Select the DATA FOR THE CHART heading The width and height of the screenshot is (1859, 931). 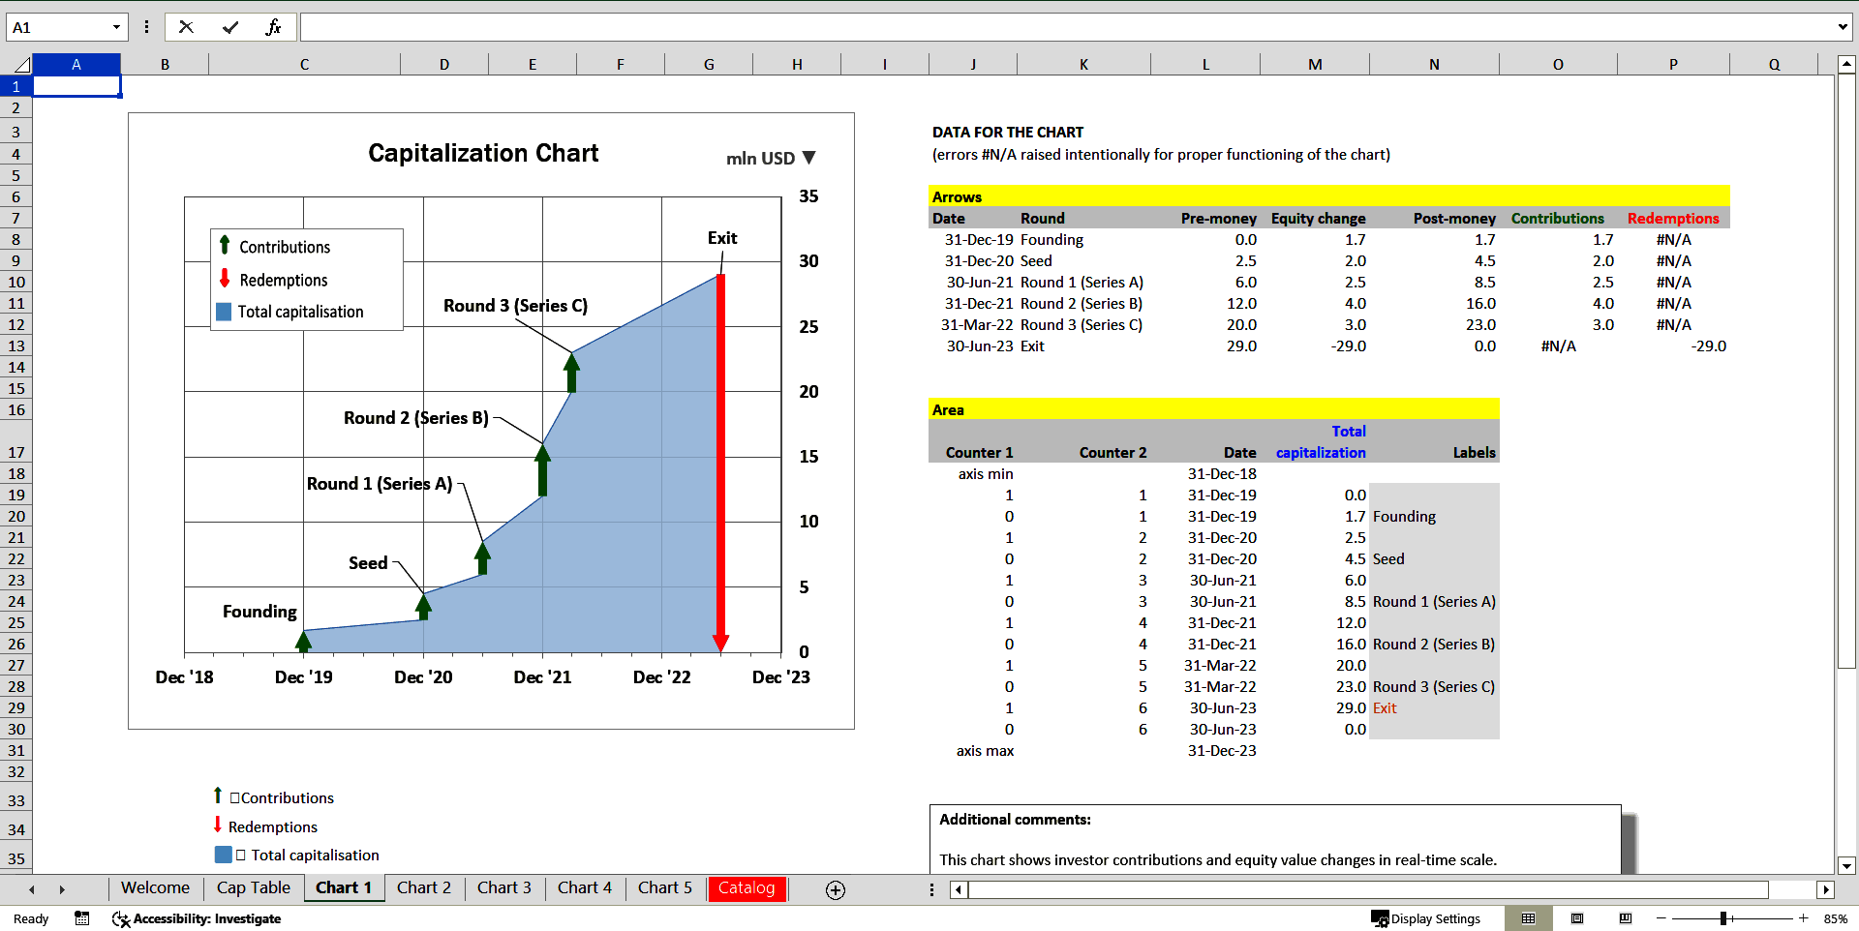click(x=1008, y=133)
